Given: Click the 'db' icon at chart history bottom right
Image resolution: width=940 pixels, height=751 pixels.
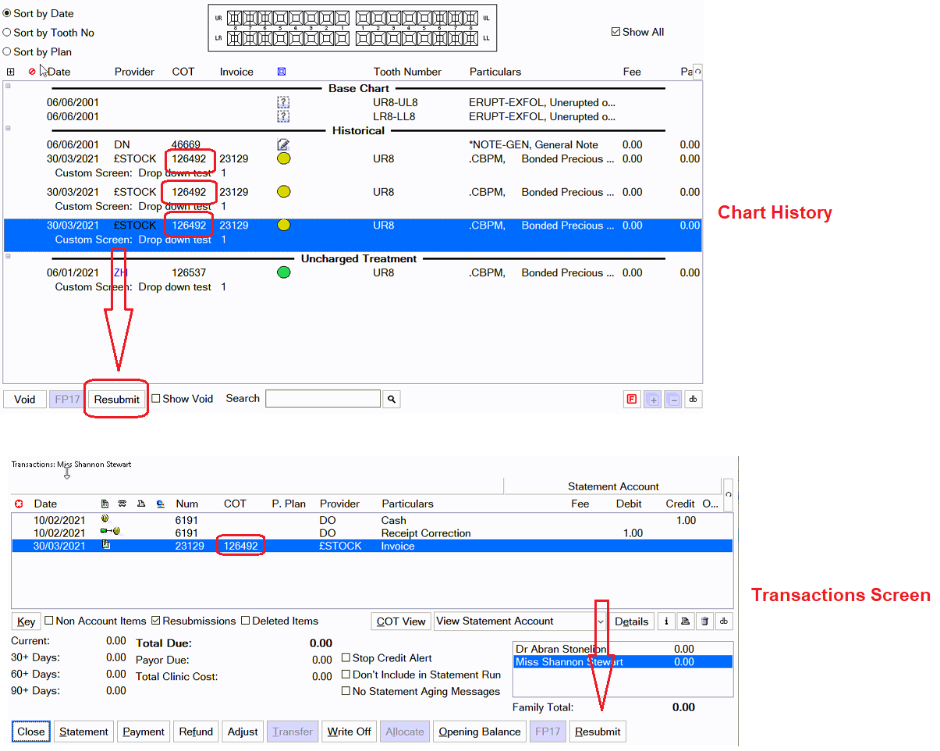Looking at the screenshot, I should tap(693, 400).
